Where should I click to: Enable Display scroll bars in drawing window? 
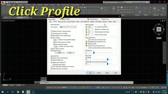point(51,31)
